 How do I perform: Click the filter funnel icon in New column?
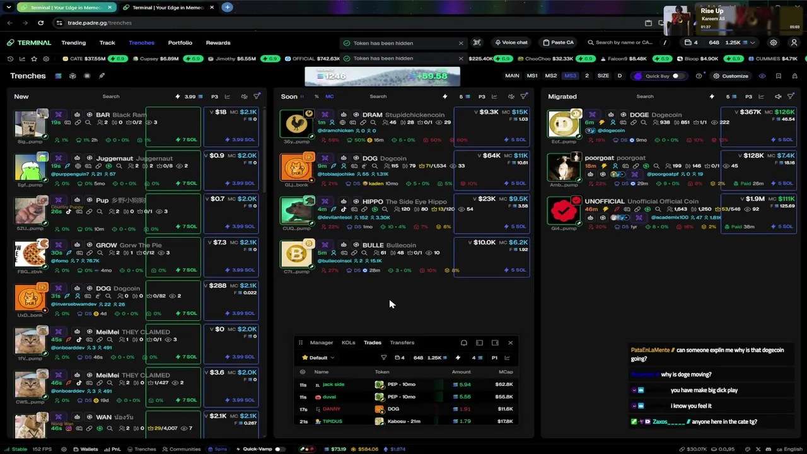coord(257,96)
